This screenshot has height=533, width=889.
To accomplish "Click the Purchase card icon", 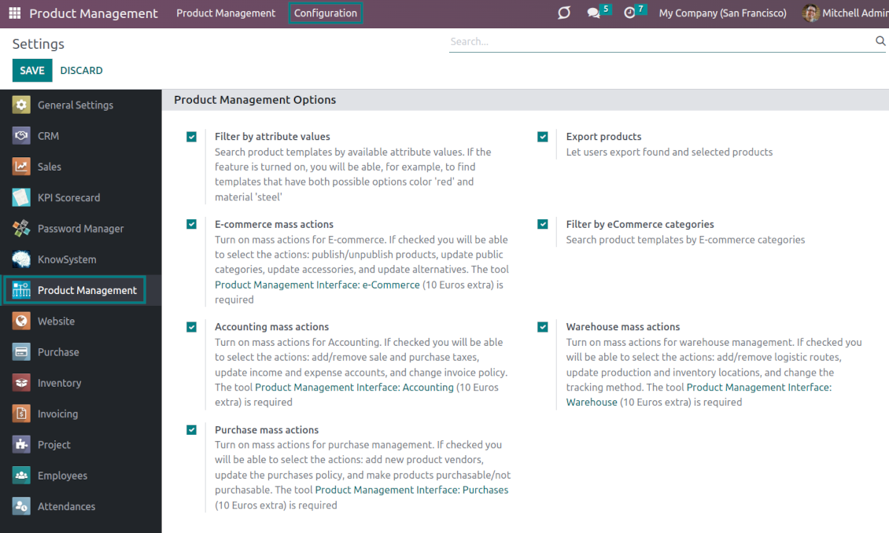I will click(x=21, y=351).
